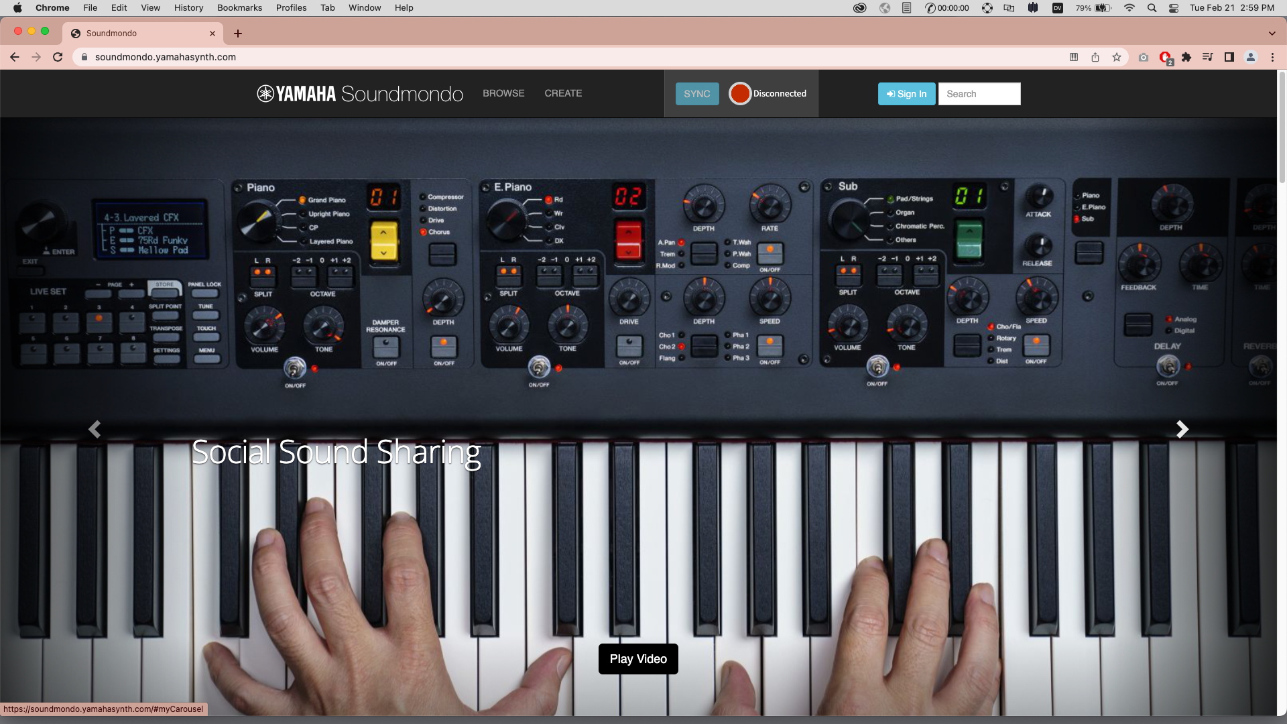Open the media controls music icon
This screenshot has width=1287, height=724.
pyautogui.click(x=1207, y=57)
